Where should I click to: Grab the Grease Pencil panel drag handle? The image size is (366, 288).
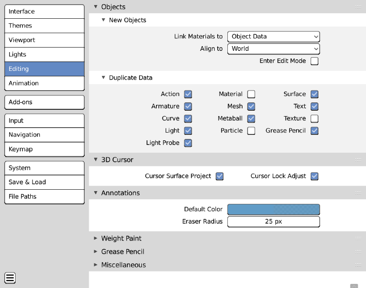[358, 251]
